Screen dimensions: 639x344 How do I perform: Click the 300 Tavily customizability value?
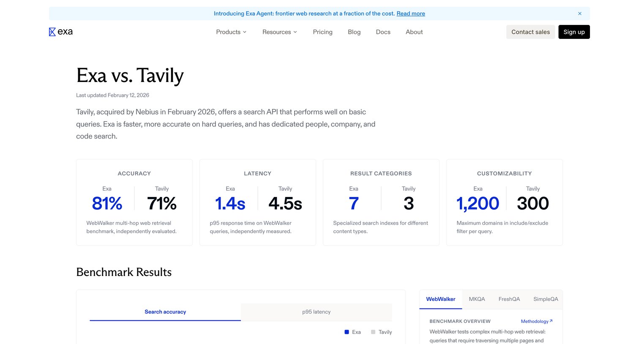[x=533, y=204]
